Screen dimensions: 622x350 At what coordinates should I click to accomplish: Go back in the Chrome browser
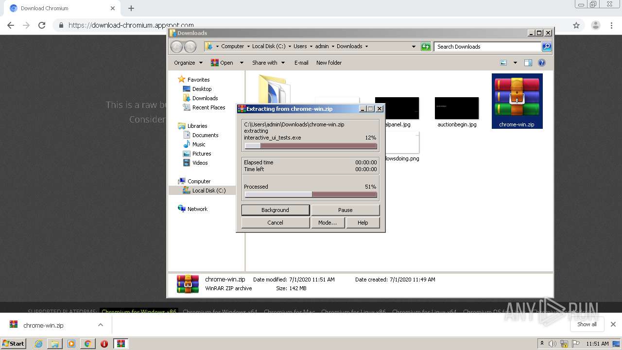[11, 25]
